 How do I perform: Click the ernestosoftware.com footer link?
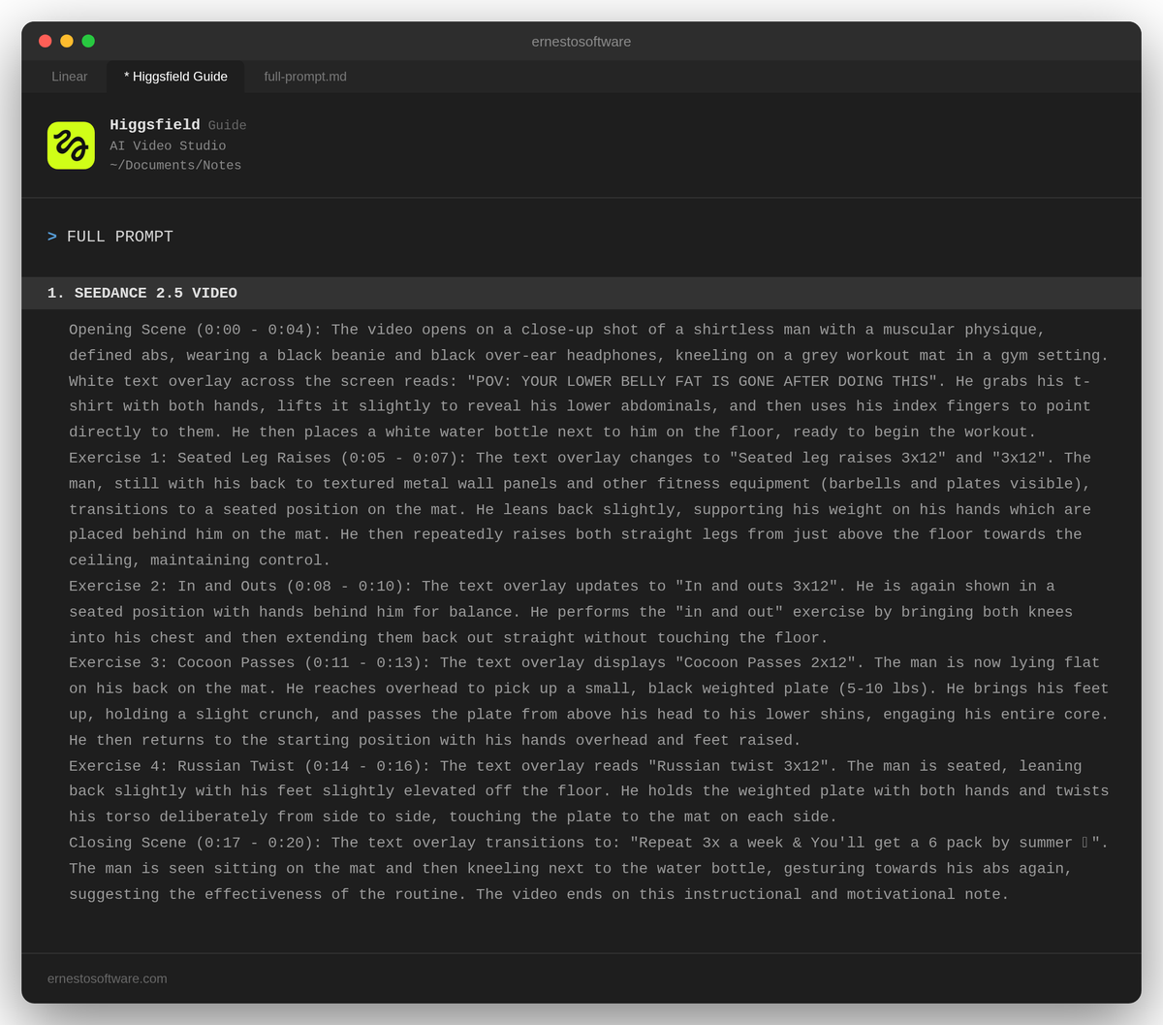(108, 978)
